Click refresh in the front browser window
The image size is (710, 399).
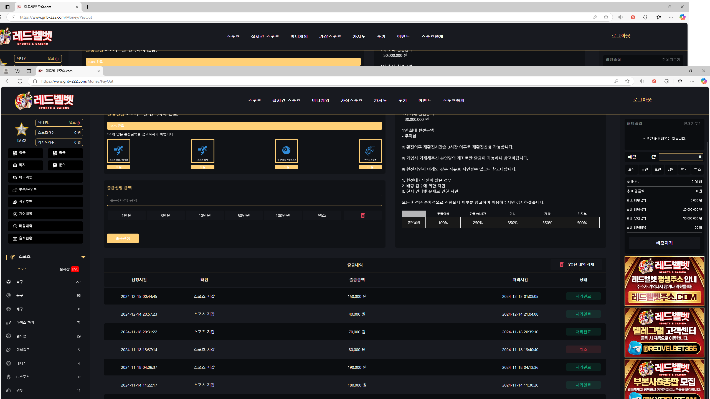point(20,81)
